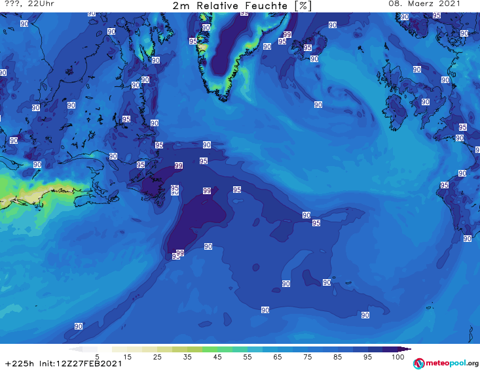This screenshot has width=480, height=370.
Task: Click the '85' color scale label
Action: click(337, 357)
